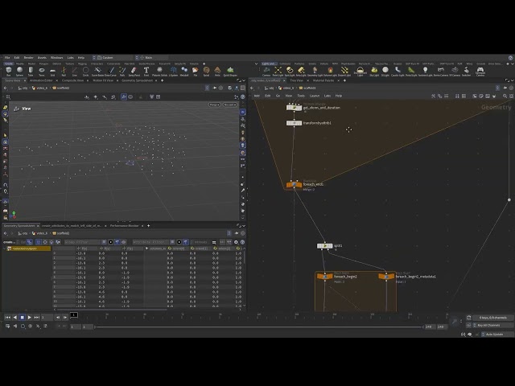This screenshot has width=515, height=386.
Task: Click the search icon in network editor
Action: pyautogui.click(x=505, y=96)
